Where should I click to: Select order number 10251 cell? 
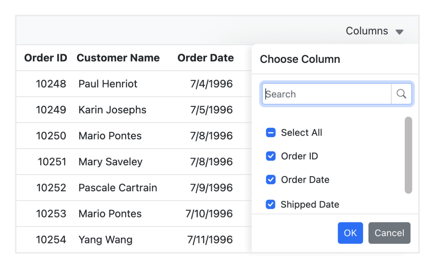[x=52, y=162]
